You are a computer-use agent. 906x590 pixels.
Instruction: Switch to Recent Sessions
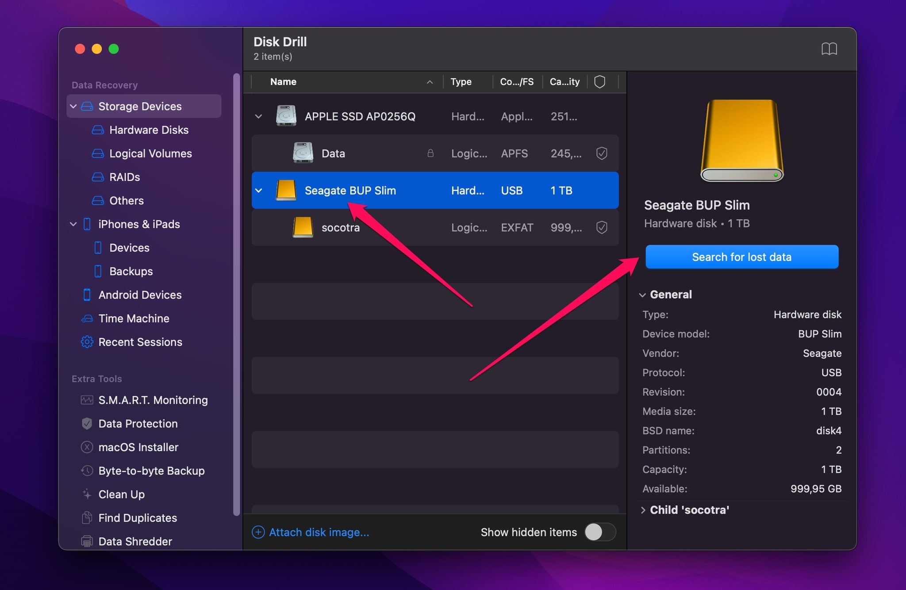pyautogui.click(x=140, y=342)
